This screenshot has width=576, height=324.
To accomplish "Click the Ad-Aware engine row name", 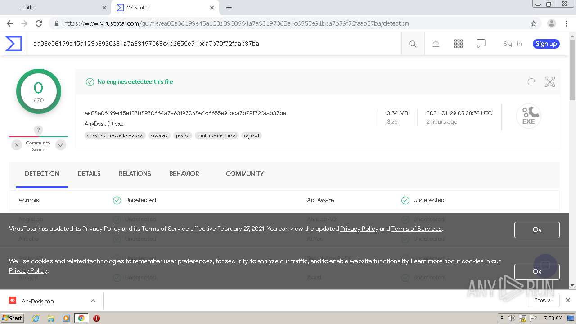I will click(x=320, y=200).
